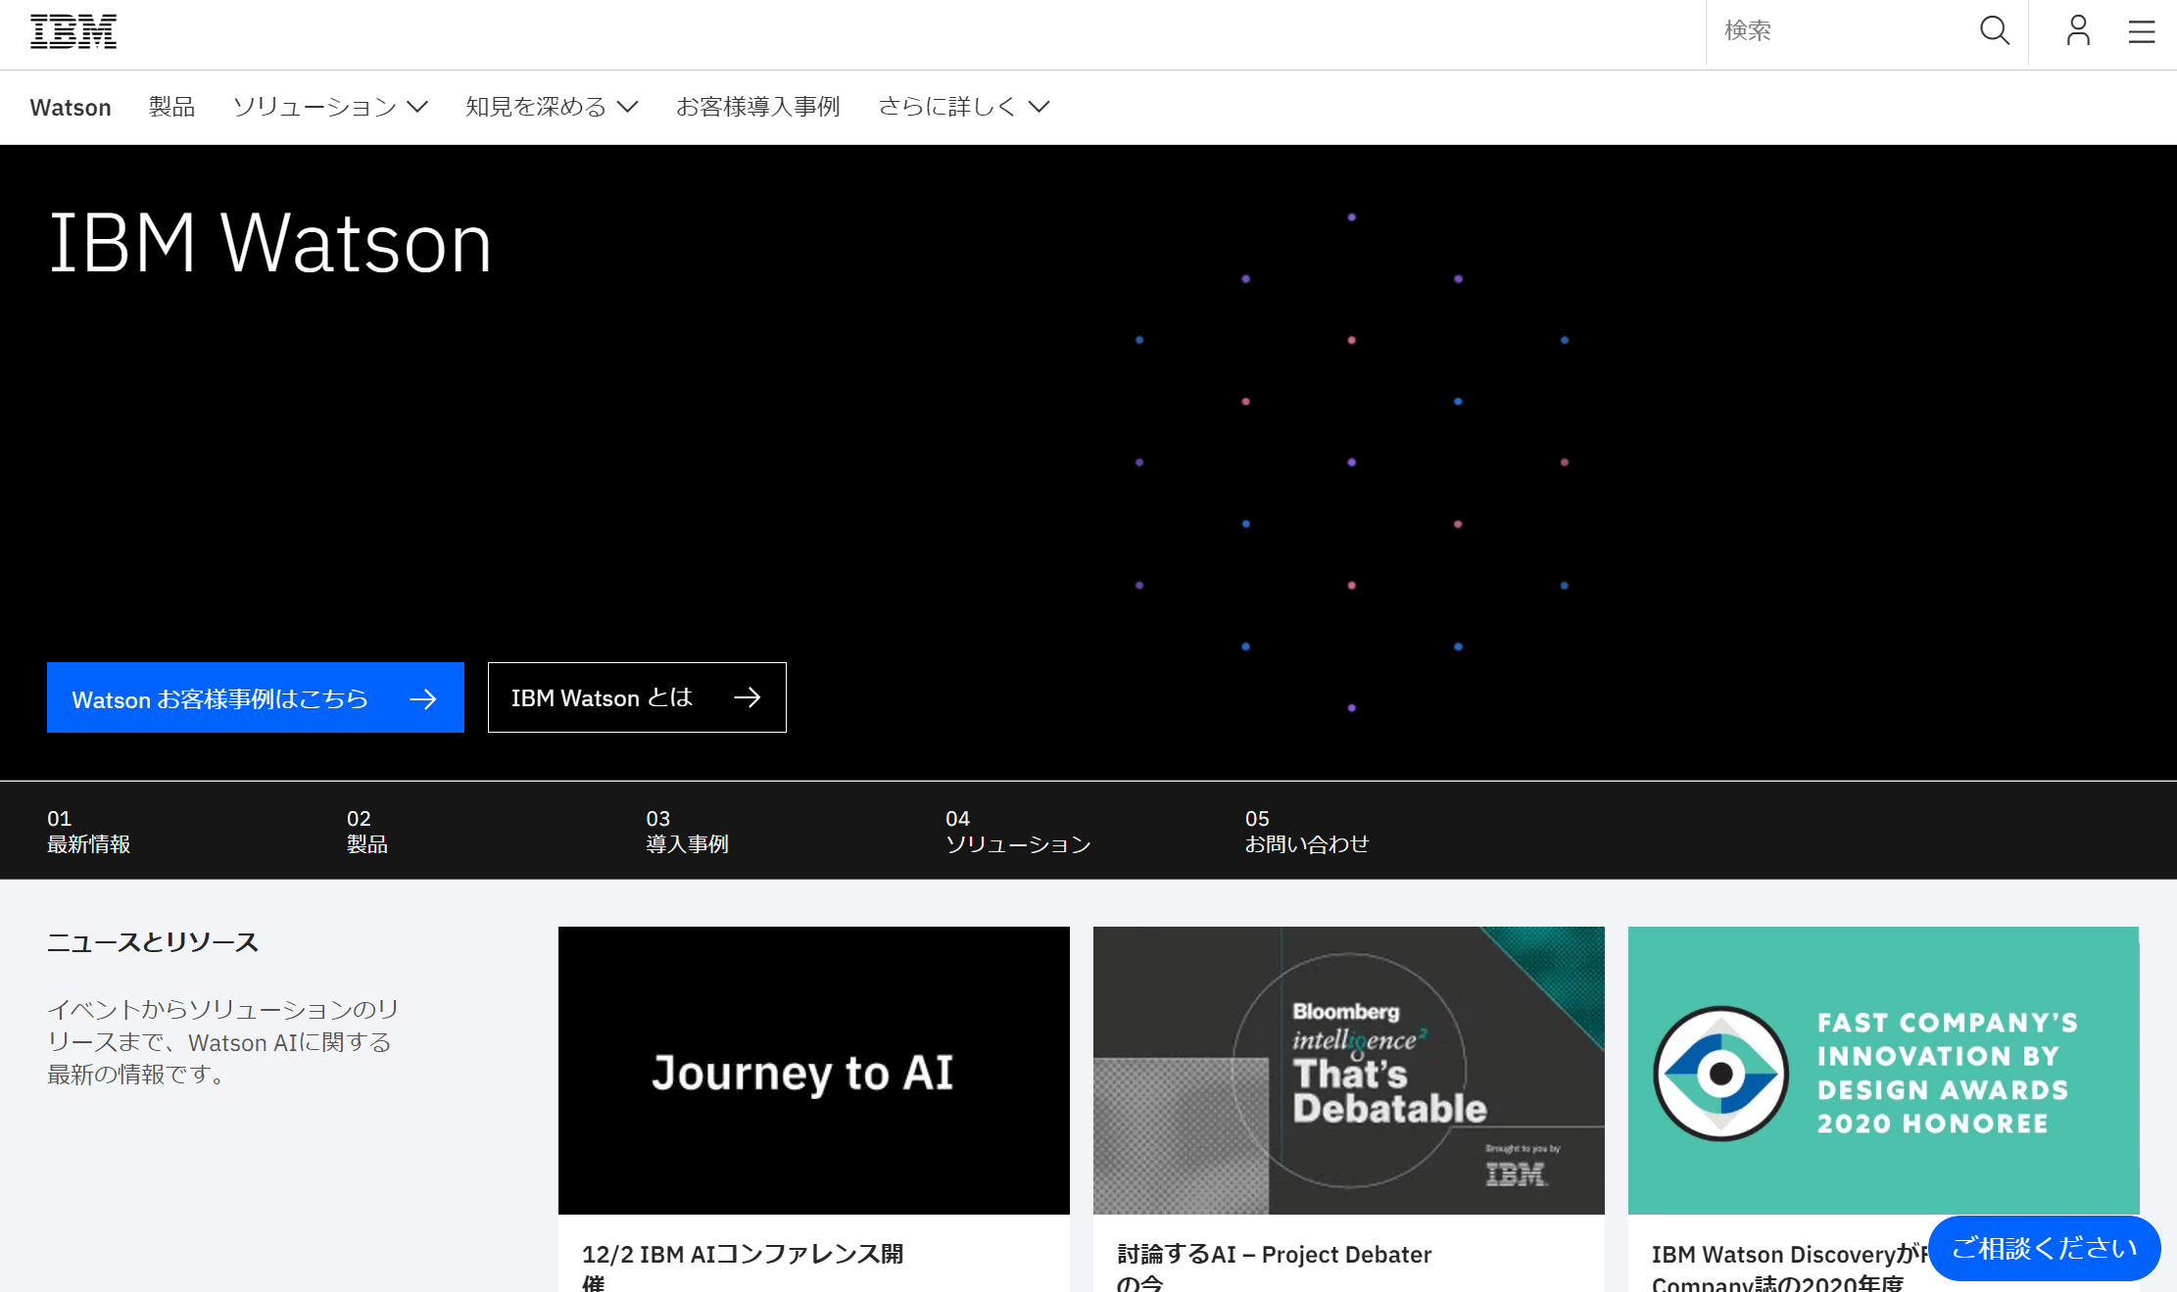Expand the ソリューション dropdown
The image size is (2177, 1292).
click(x=330, y=106)
